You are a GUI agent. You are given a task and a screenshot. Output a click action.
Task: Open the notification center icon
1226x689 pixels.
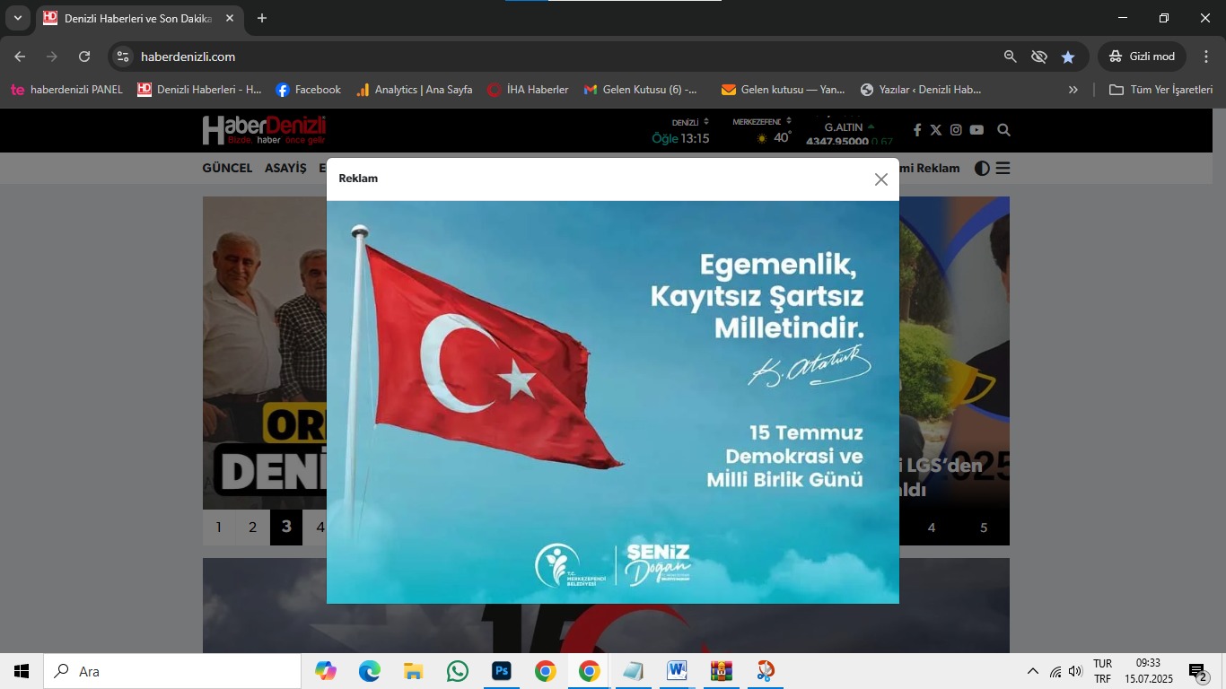pos(1199,671)
